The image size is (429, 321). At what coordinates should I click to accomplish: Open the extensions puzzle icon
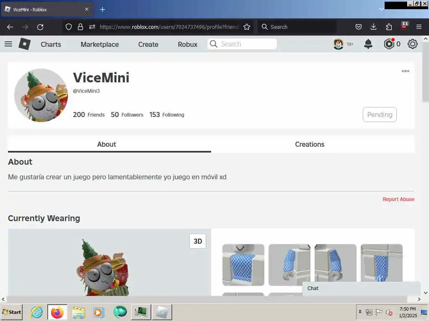tap(389, 27)
